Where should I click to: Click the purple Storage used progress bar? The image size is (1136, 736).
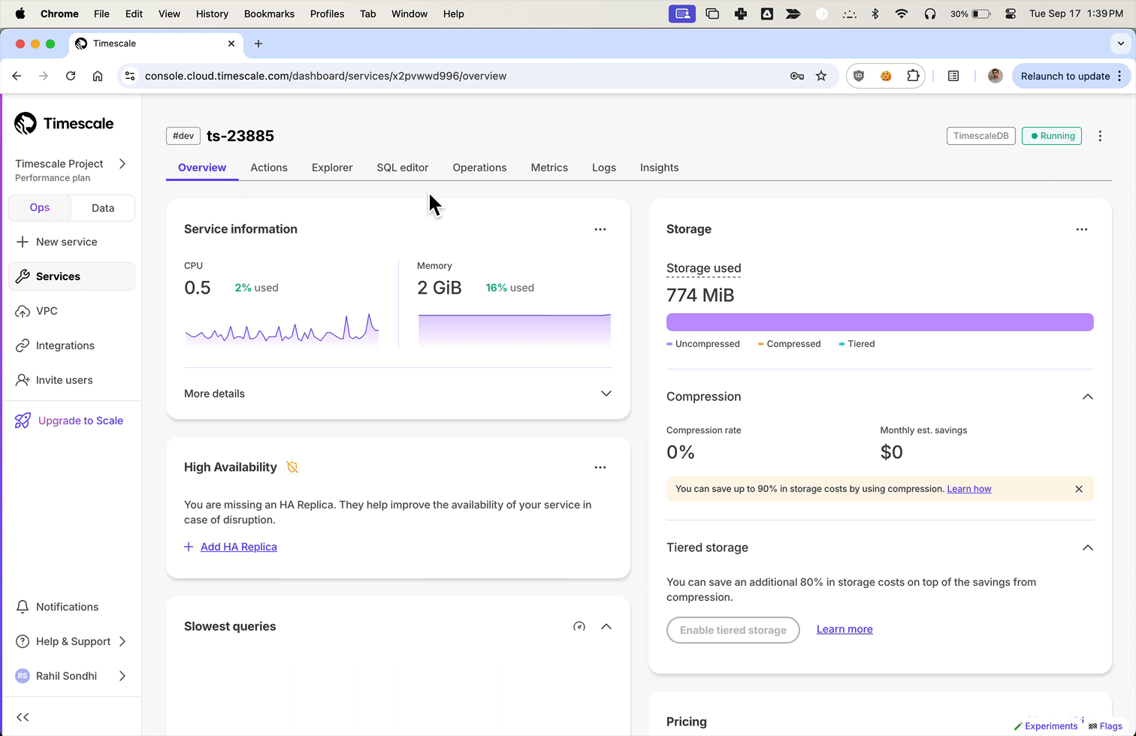[x=880, y=322]
